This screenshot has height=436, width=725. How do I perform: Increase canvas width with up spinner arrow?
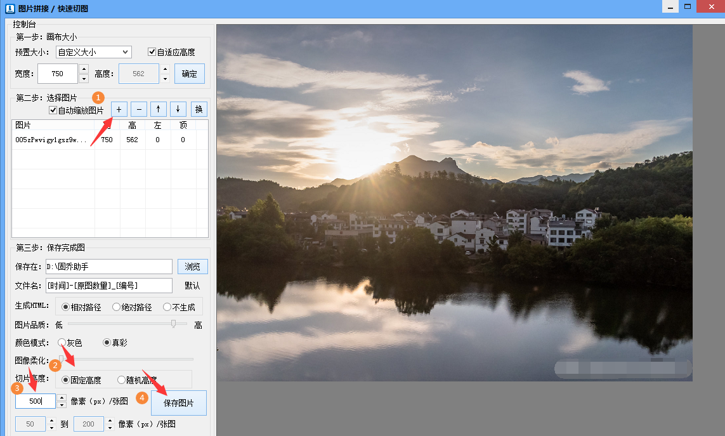point(84,69)
